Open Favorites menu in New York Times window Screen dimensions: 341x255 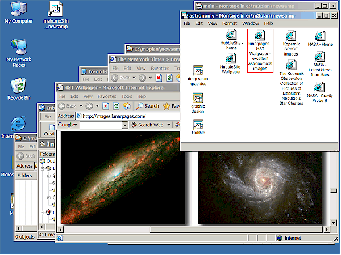click(160, 69)
